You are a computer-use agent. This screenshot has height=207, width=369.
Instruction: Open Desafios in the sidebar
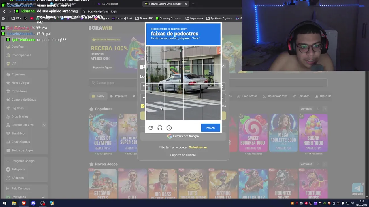17,47
